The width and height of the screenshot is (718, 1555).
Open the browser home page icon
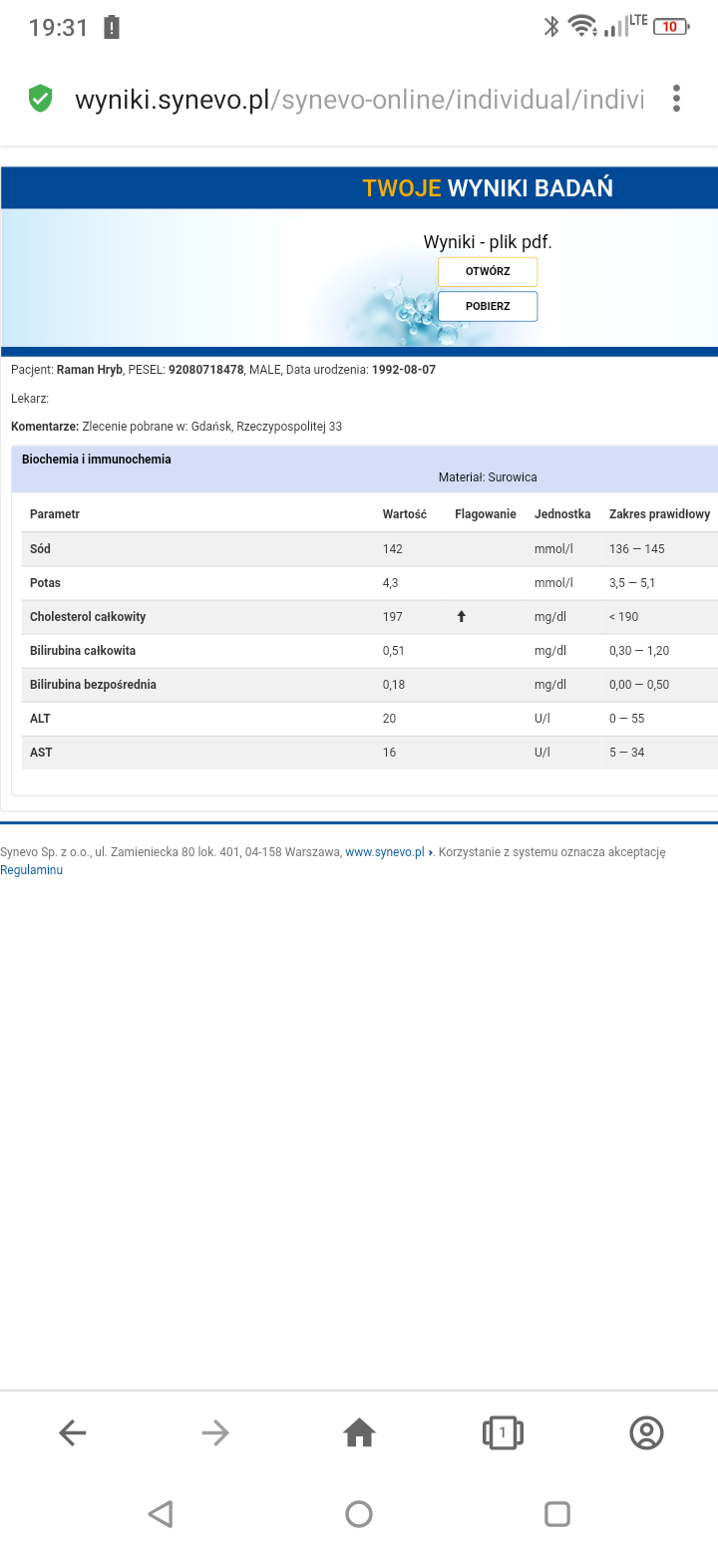click(x=359, y=1433)
